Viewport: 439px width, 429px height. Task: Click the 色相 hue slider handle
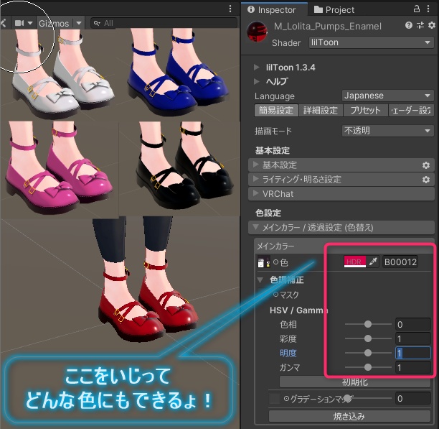click(368, 324)
